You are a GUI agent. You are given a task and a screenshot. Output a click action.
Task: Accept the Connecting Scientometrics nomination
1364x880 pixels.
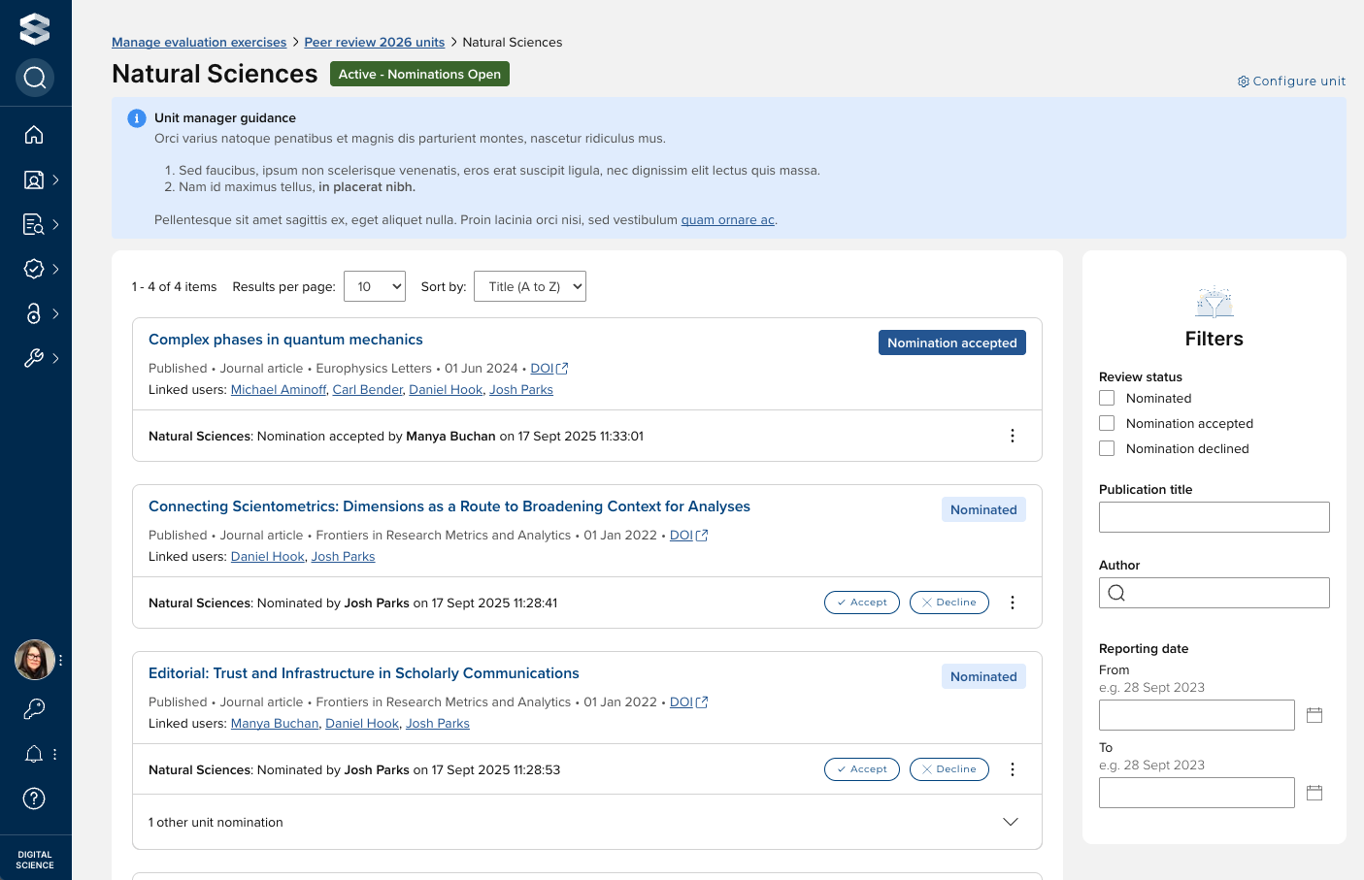tap(861, 603)
